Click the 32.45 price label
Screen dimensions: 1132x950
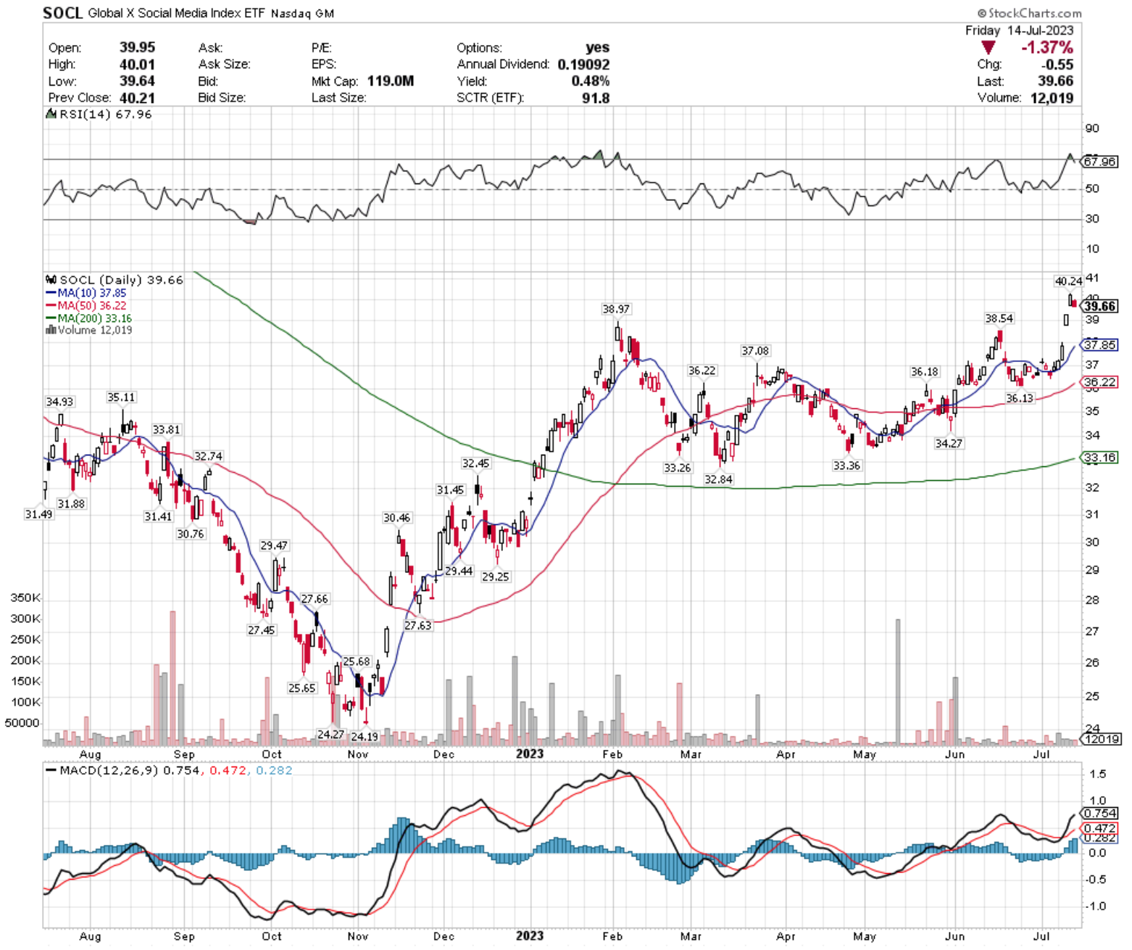tap(475, 463)
